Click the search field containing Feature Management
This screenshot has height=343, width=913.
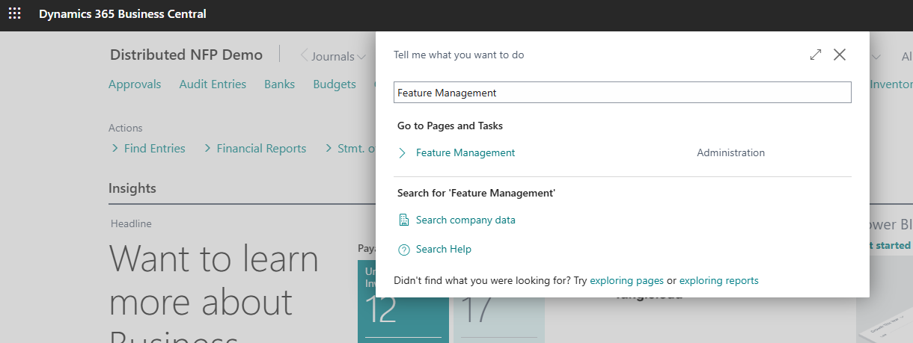(623, 93)
